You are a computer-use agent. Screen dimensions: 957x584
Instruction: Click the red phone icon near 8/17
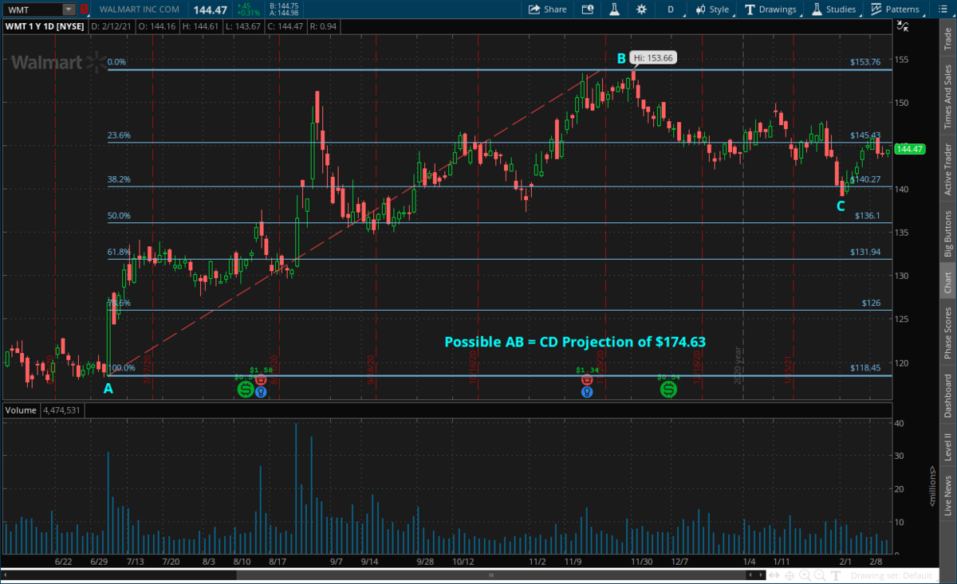(x=260, y=380)
